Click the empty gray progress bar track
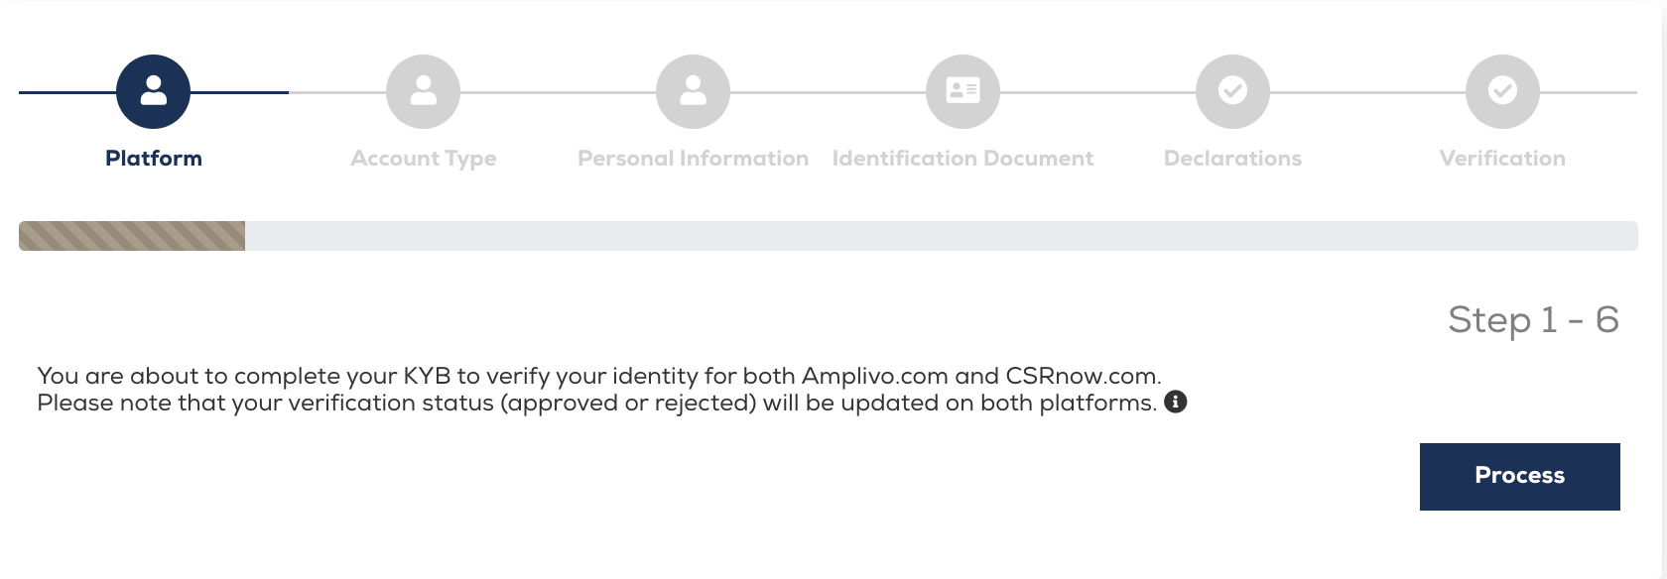This screenshot has height=579, width=1667. [x=941, y=236]
